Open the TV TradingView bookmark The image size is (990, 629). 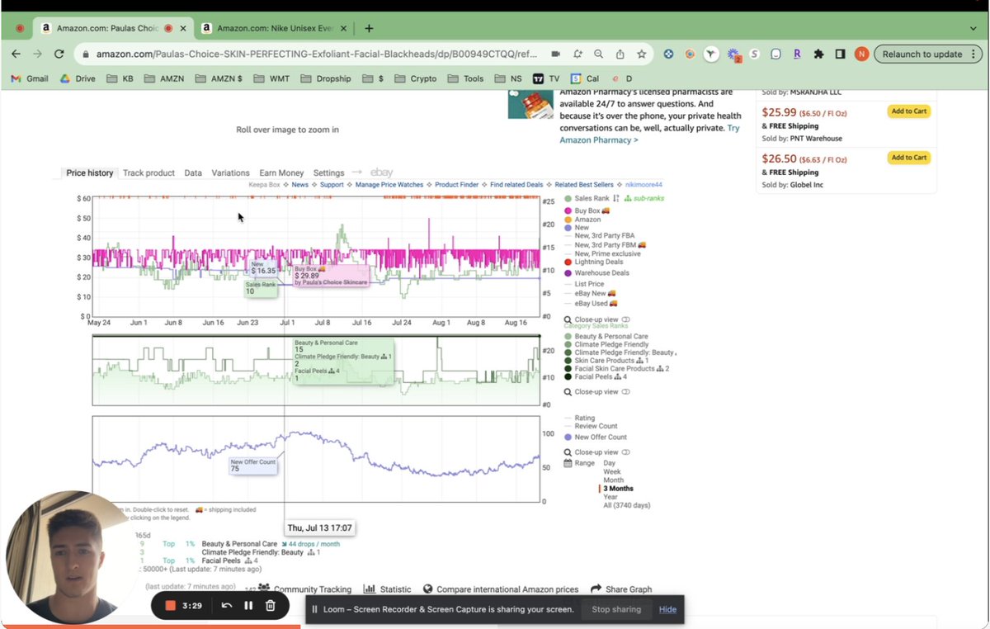[x=546, y=78]
